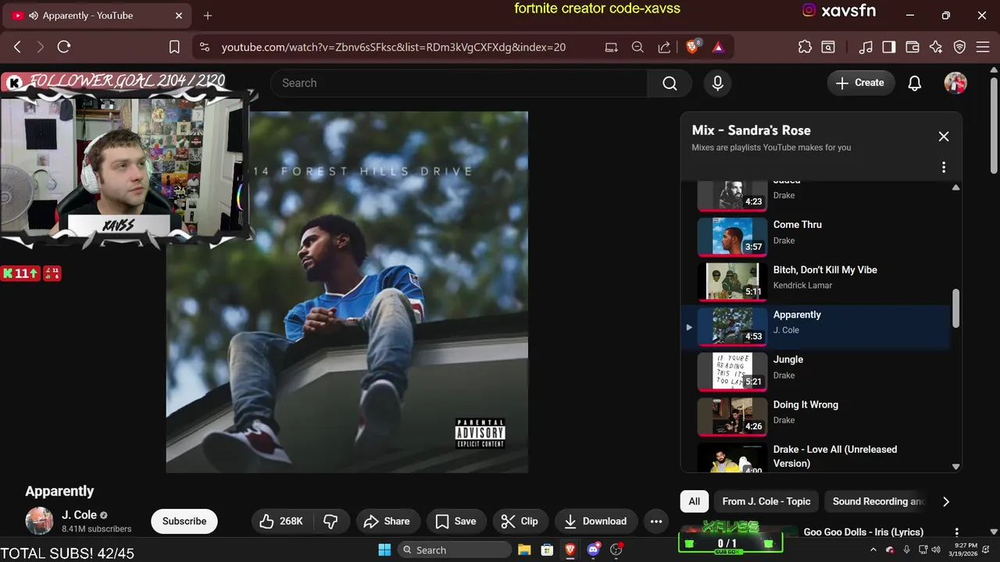Open the Windows Start menu
The height and width of the screenshot is (562, 1000).
[384, 550]
